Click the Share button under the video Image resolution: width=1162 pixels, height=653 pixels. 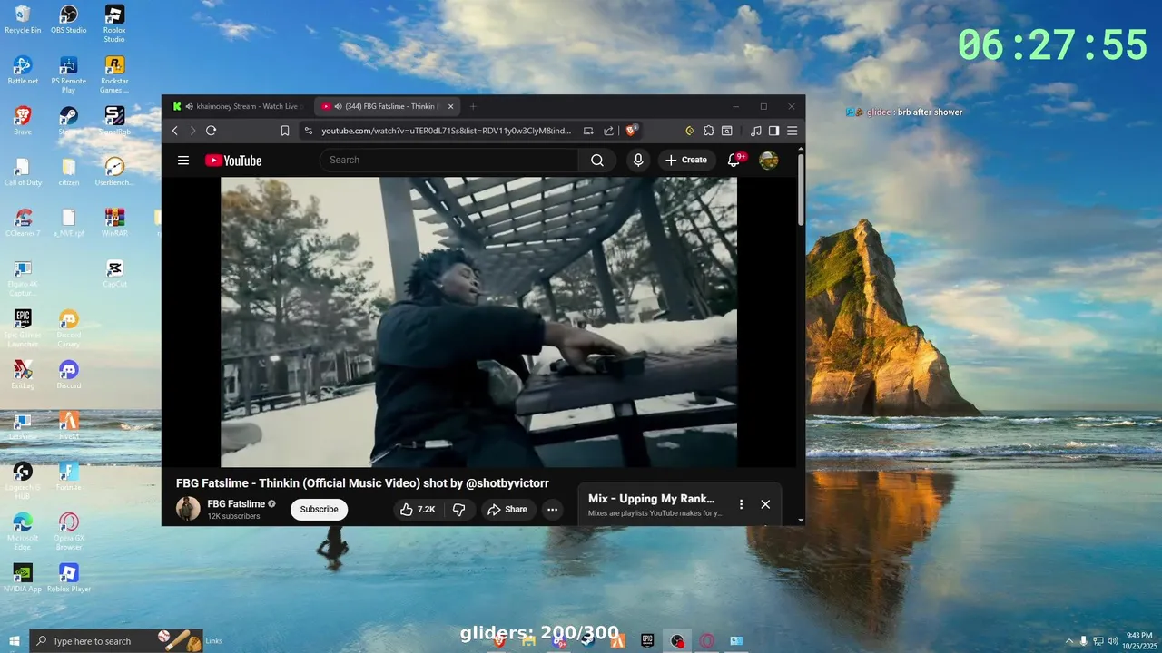pos(507,510)
